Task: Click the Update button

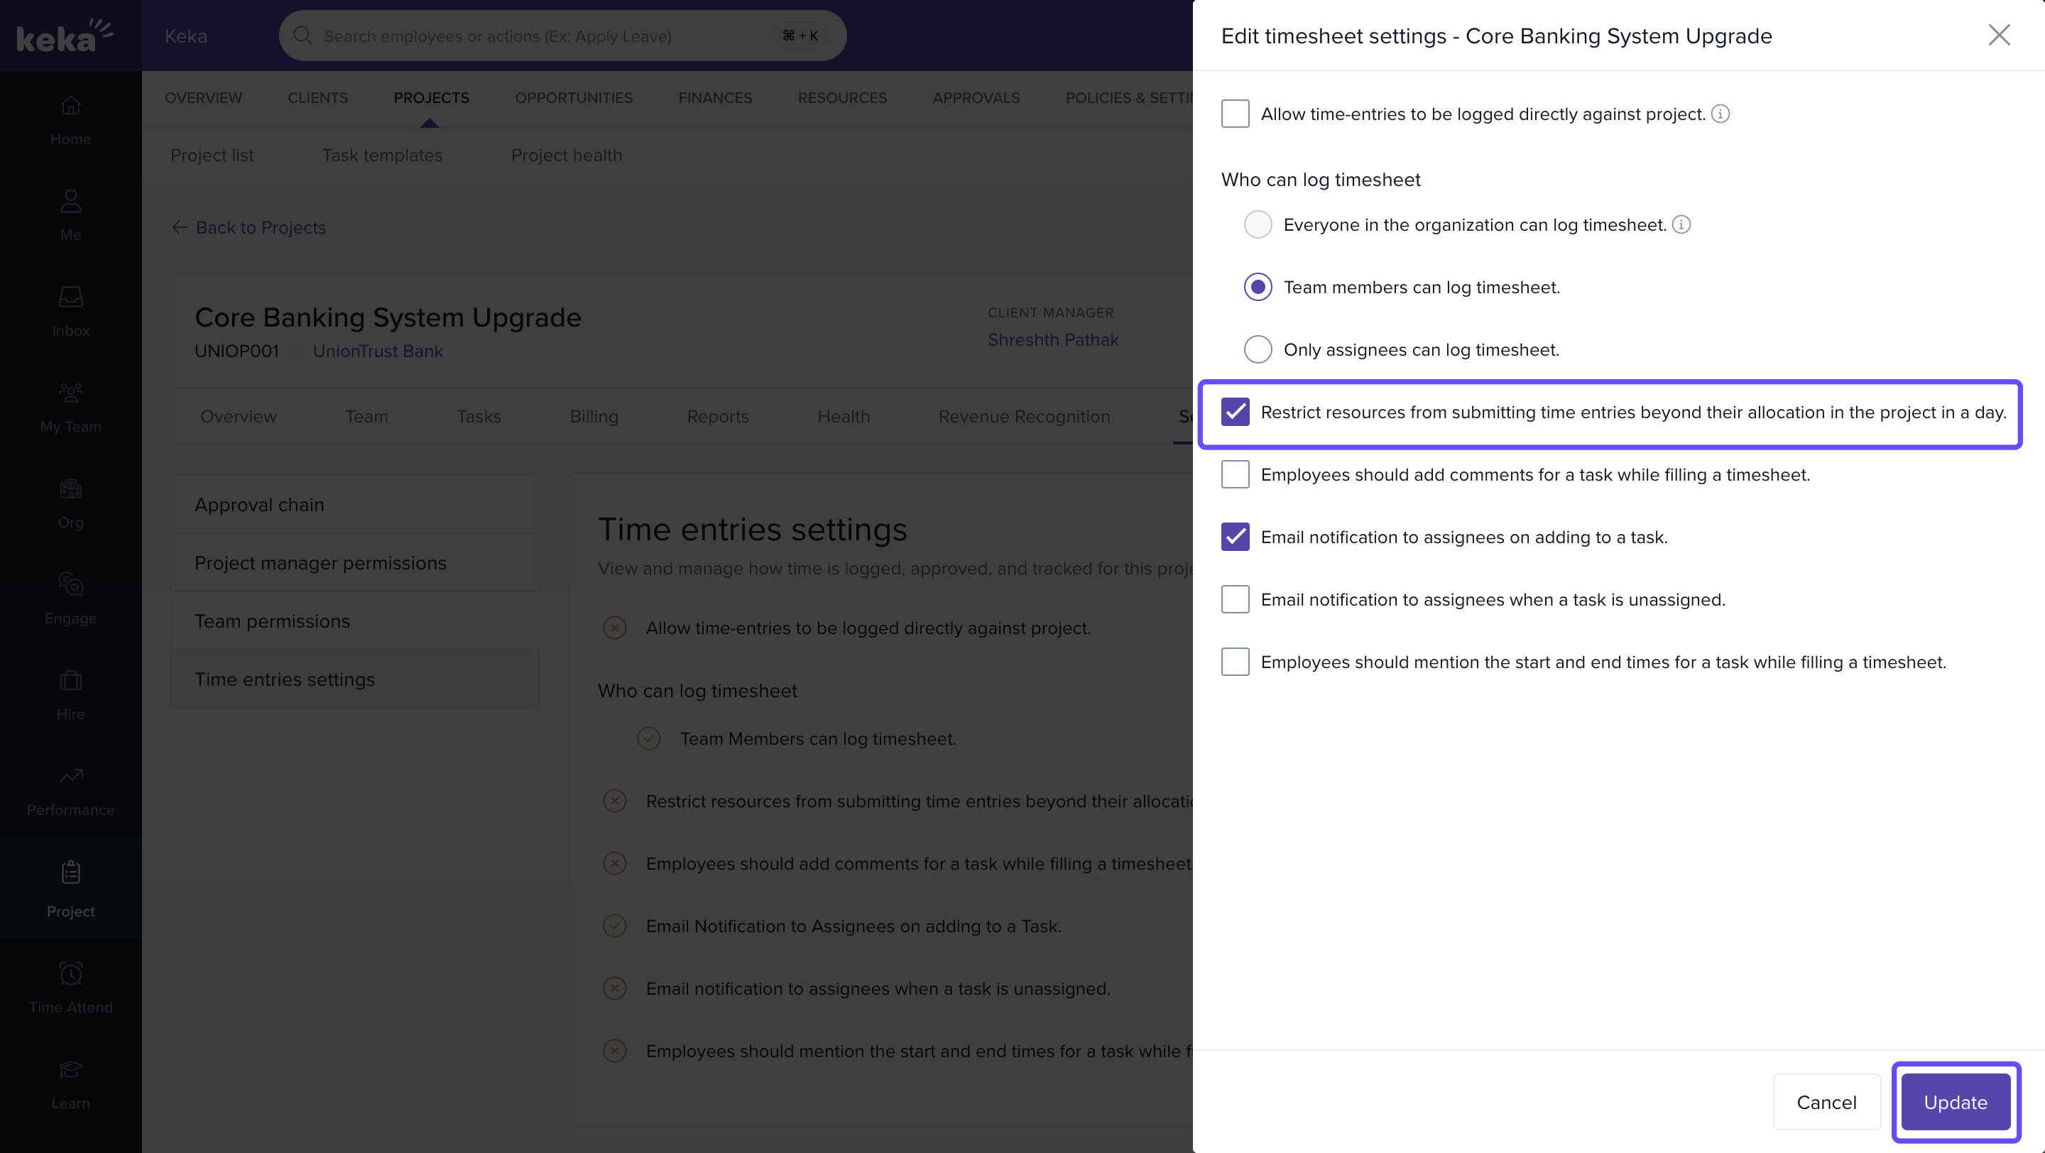Action: [x=1955, y=1102]
